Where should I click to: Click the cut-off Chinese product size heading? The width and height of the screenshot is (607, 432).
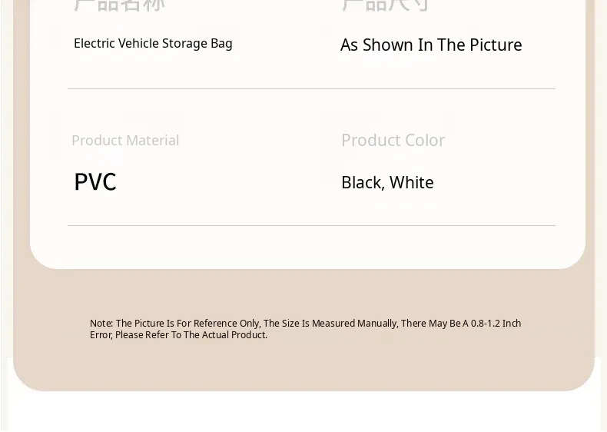385,5
